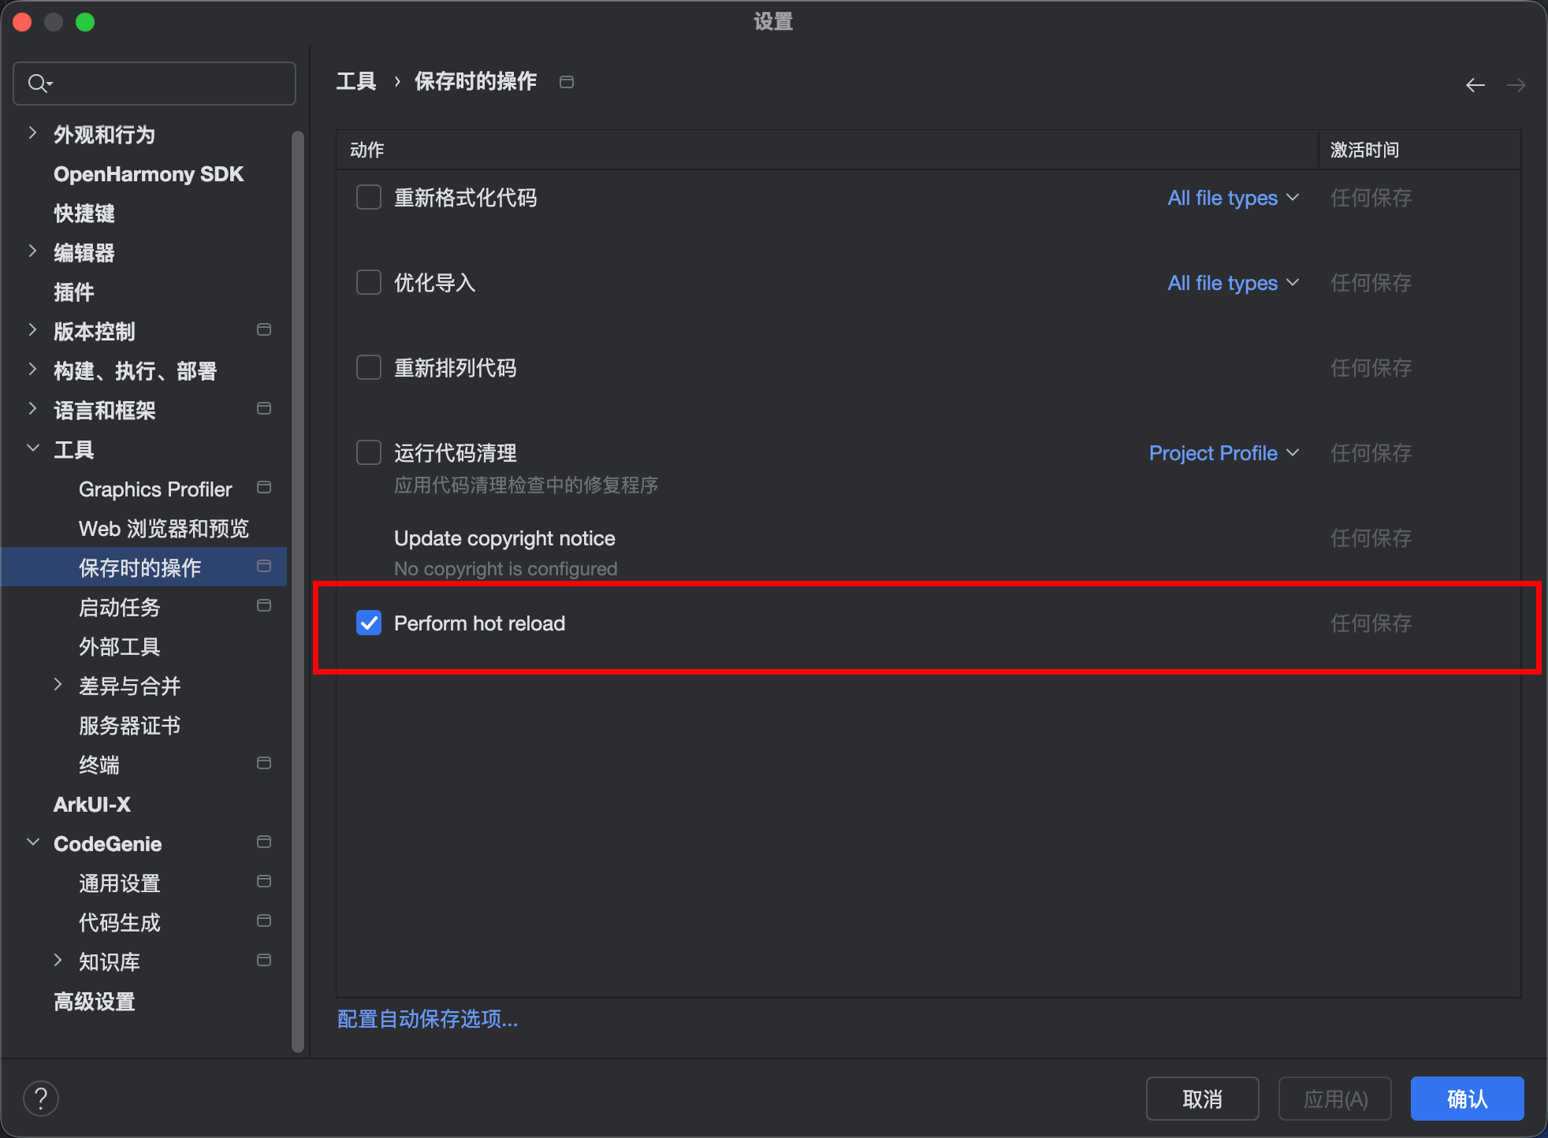Click project-level icon beside 终端
This screenshot has width=1548, height=1138.
pos(264,763)
